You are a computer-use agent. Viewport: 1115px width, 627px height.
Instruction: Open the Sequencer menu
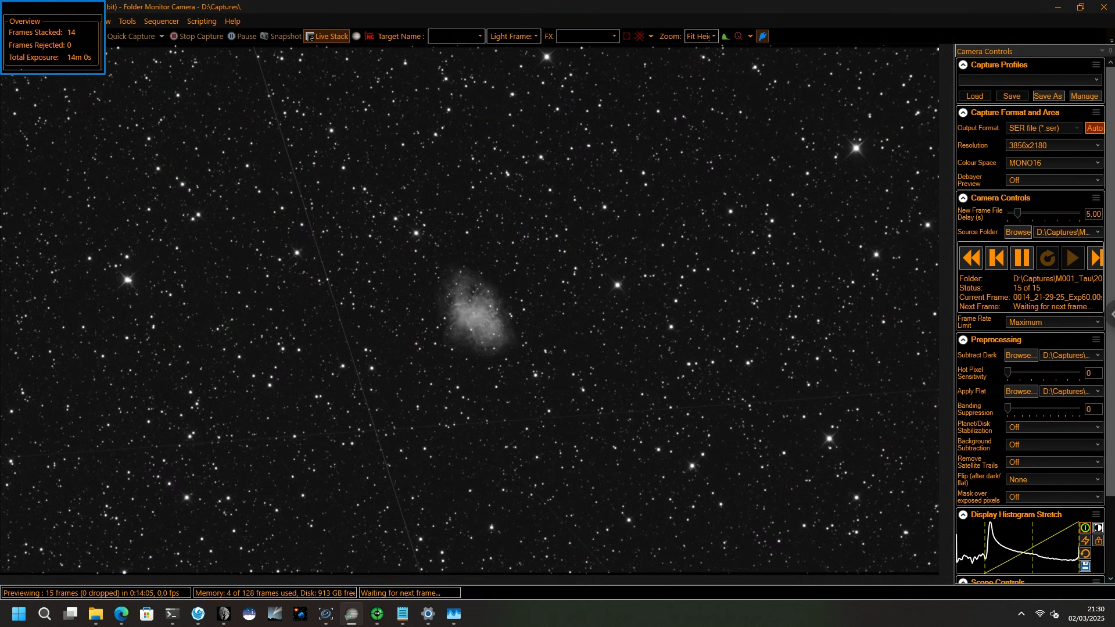point(162,21)
